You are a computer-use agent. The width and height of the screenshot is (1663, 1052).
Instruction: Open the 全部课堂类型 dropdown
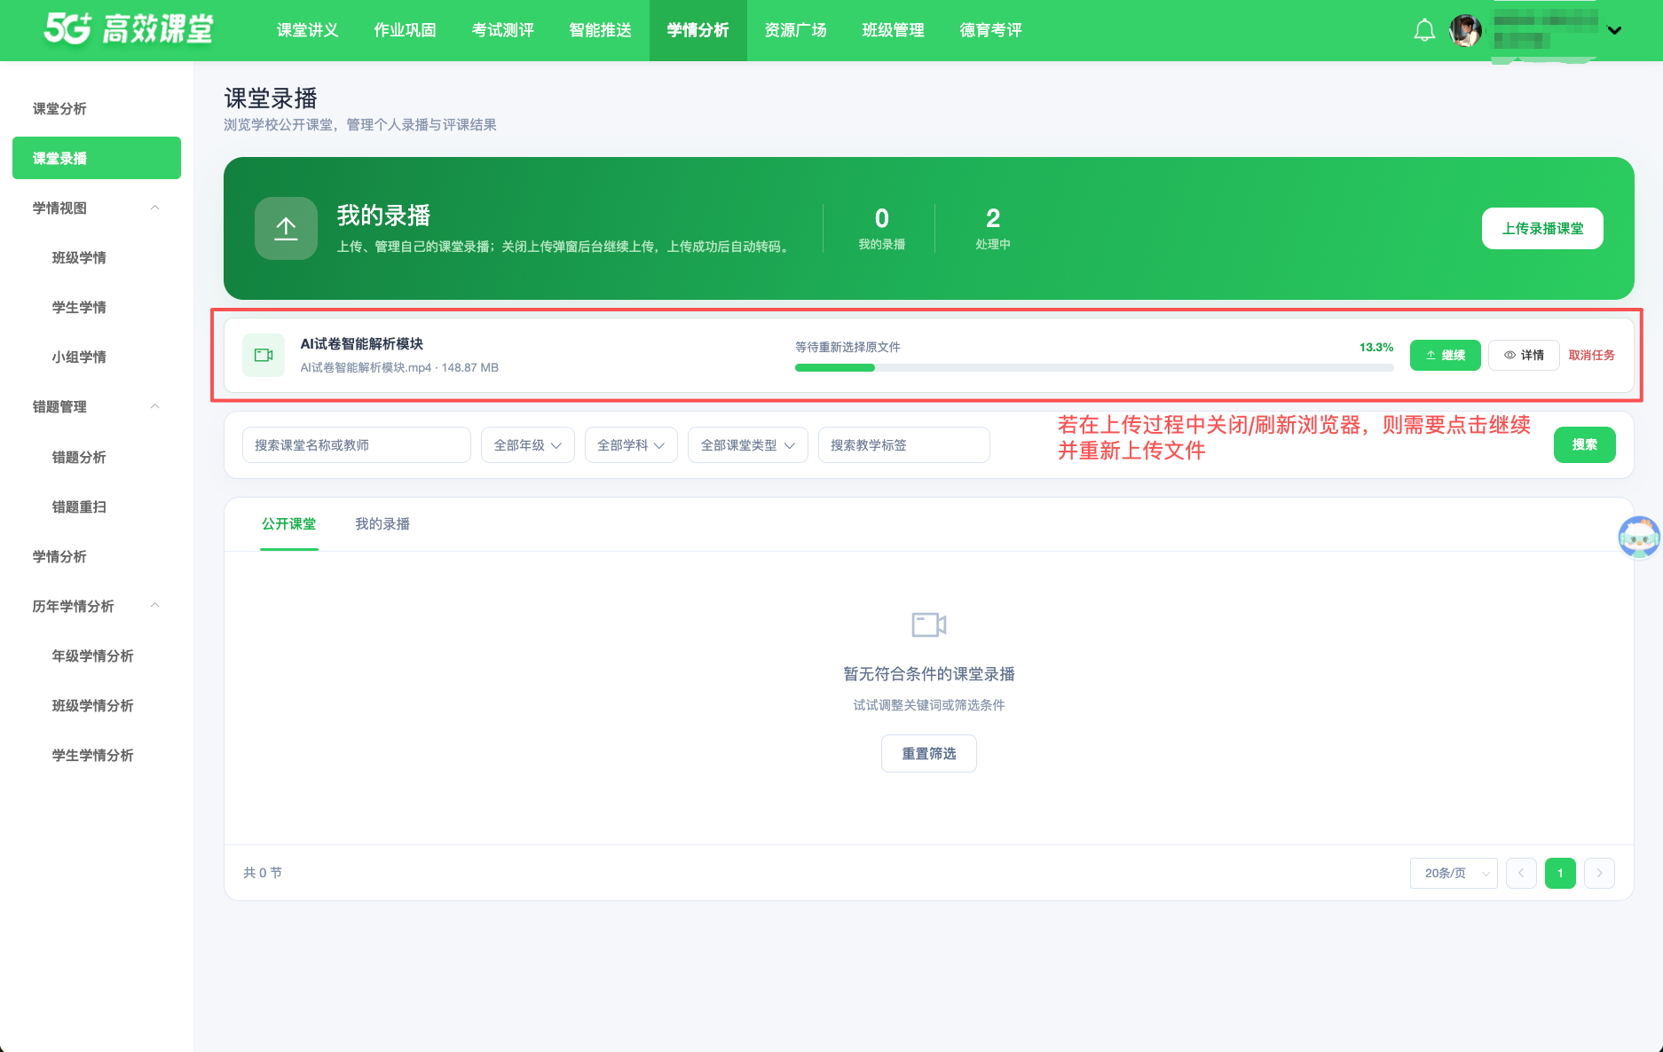[x=748, y=444]
